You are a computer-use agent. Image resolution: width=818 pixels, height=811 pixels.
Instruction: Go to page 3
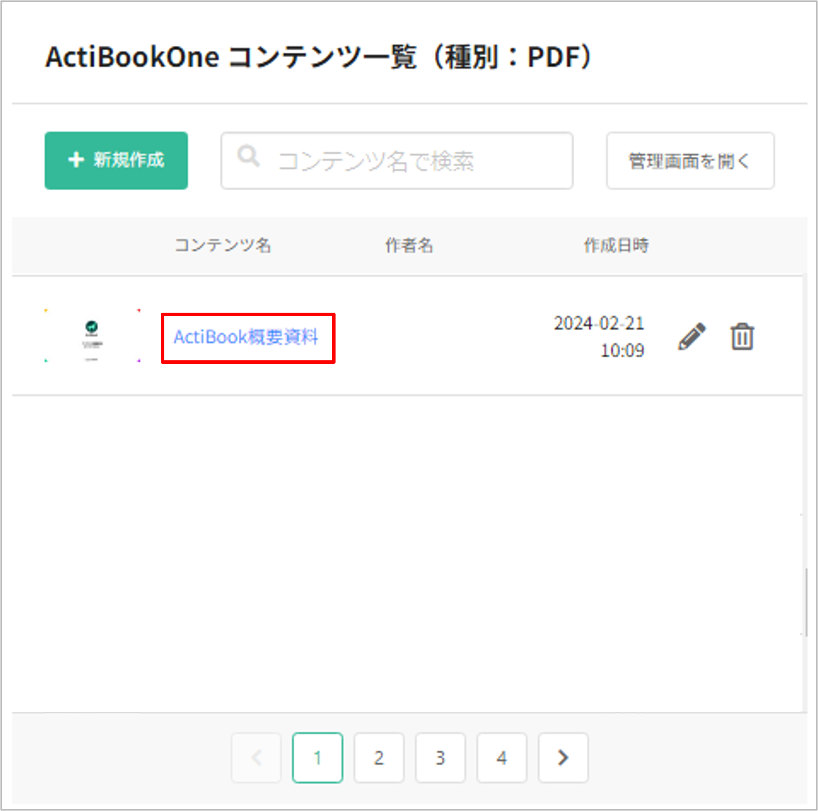click(440, 757)
